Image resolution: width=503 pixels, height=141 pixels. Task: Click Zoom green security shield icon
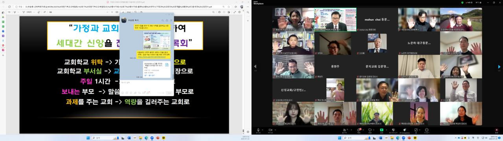click(463, 3)
